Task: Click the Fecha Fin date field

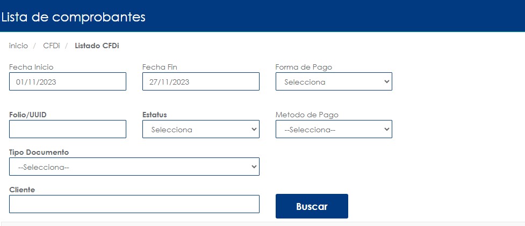Action: coord(200,82)
